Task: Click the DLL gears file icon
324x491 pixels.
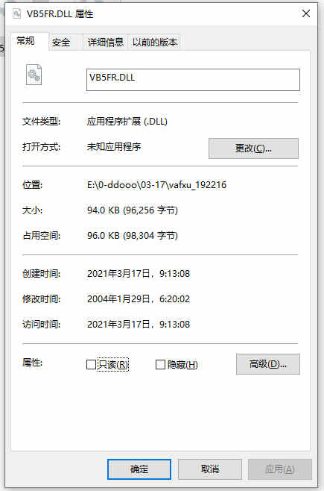Action: coord(34,75)
